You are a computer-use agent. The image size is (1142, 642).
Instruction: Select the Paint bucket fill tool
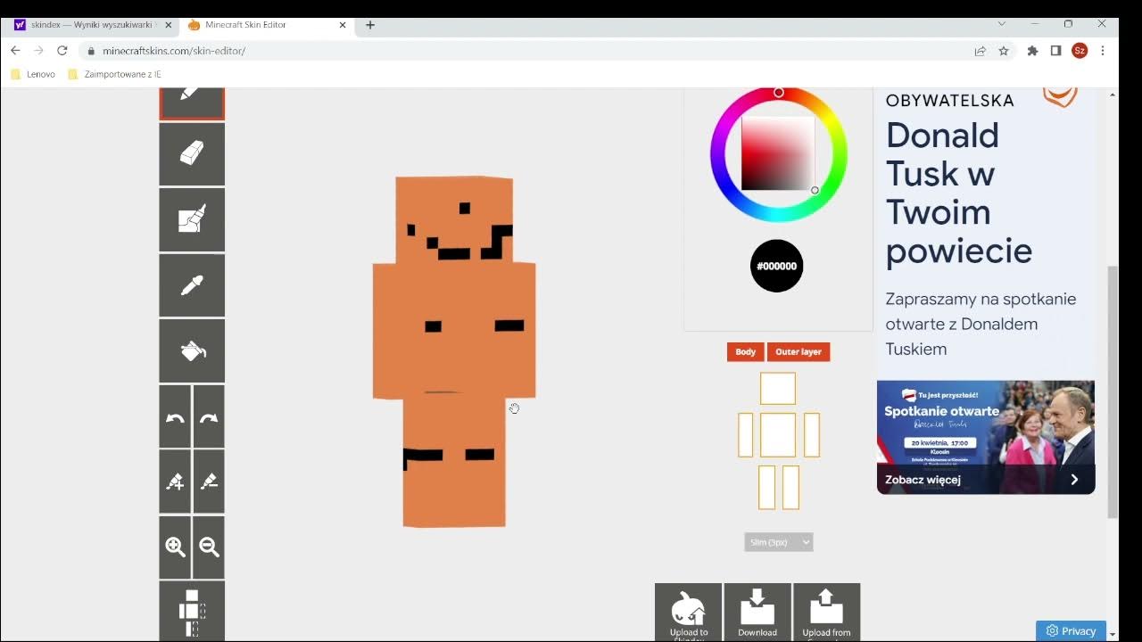(x=192, y=350)
